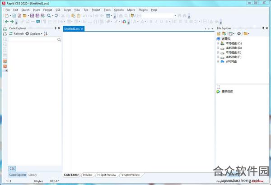Open the dropdown arrow beside Open folder
Screen dimensions: 271x185
[x=28, y=16]
